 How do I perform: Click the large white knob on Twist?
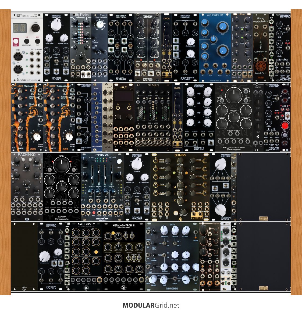coord(100,25)
